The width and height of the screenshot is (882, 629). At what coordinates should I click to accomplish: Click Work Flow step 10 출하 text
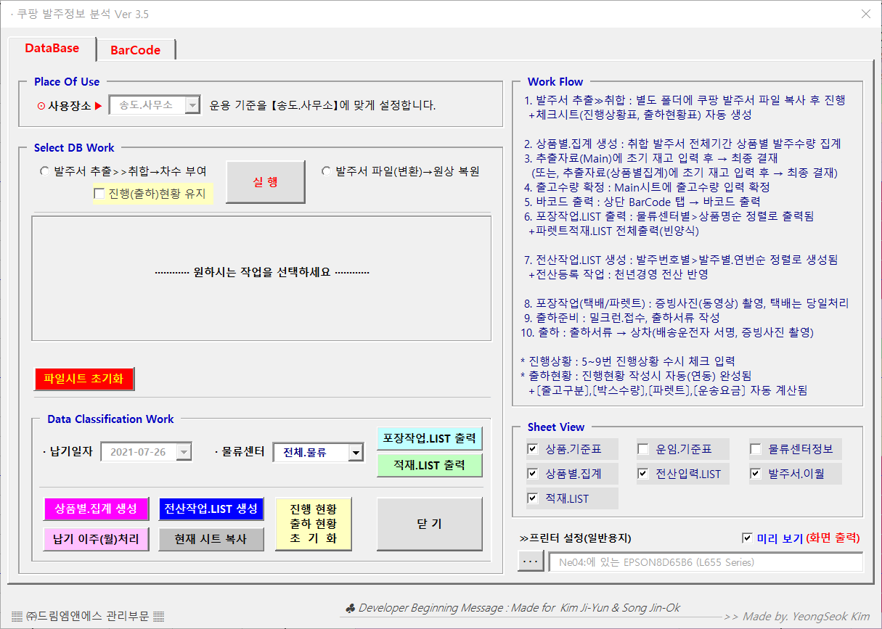coord(667,332)
